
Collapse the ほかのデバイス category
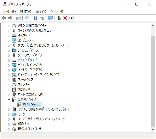[9, 99]
